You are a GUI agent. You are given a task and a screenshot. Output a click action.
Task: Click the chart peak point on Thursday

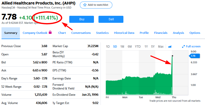[x=172, y=56]
